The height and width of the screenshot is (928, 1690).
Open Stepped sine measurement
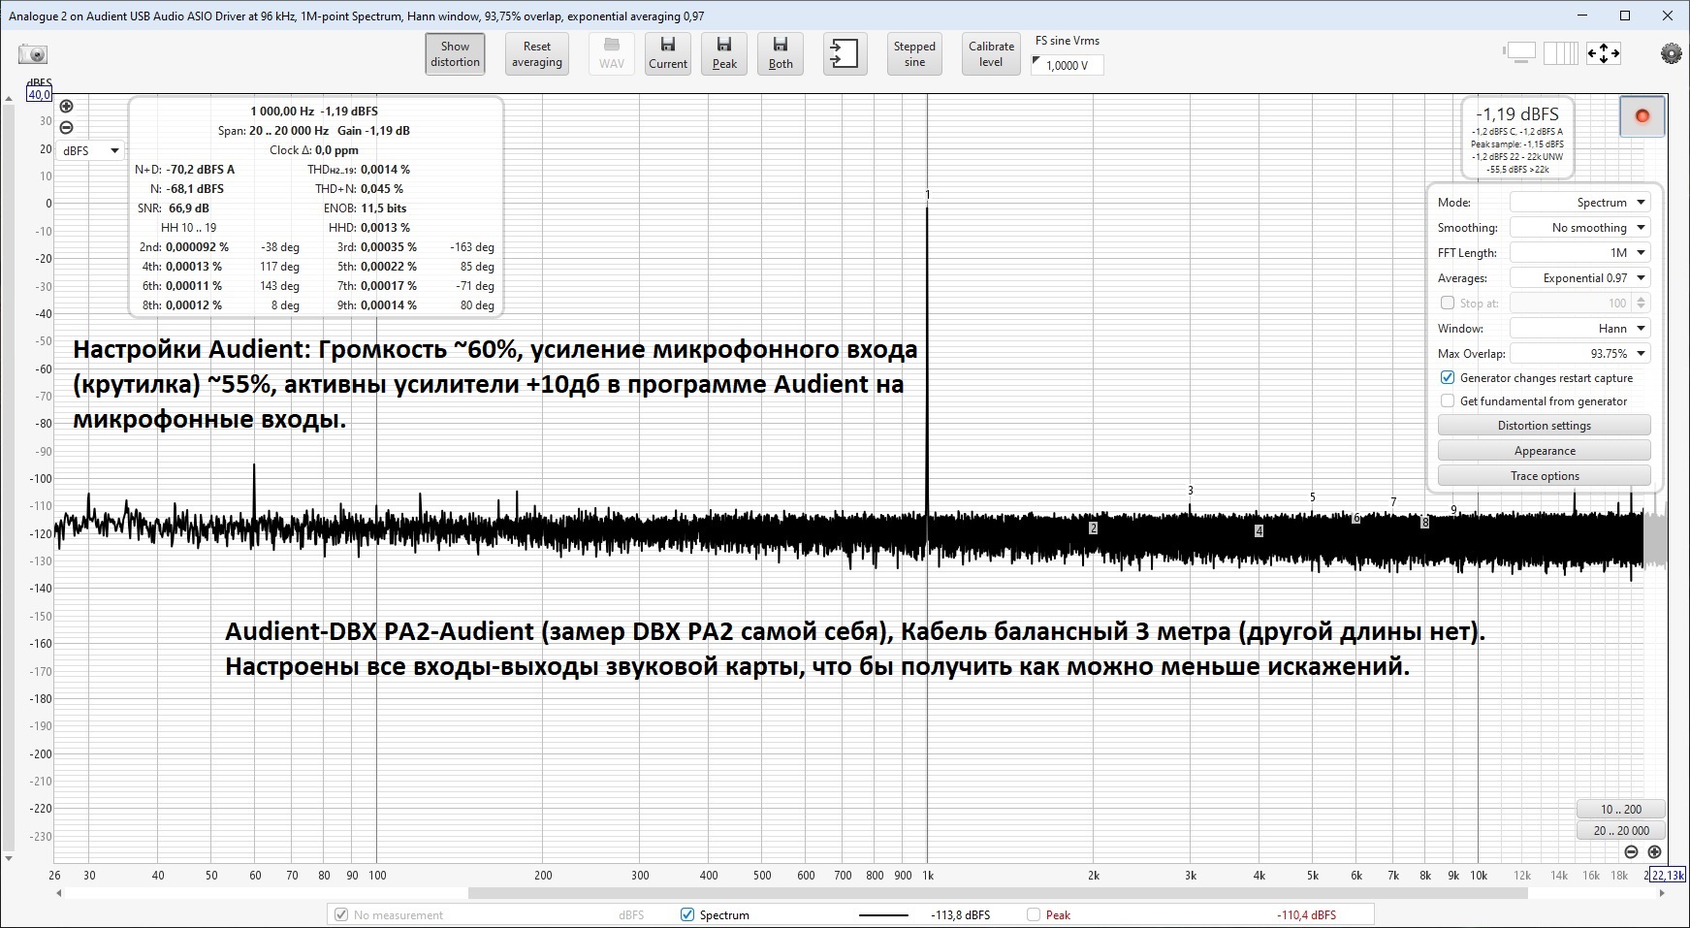[x=914, y=54]
